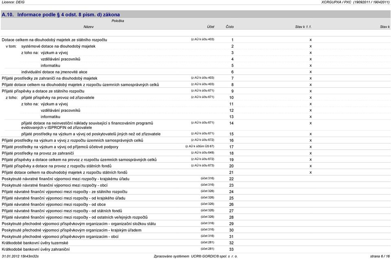Click the 'Licence: DEIG' header text
Screen dimensions: 391x259
(x=13, y=2)
